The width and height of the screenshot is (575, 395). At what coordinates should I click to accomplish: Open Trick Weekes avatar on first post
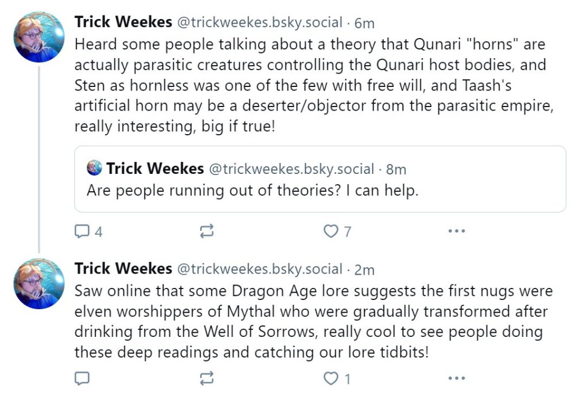(39, 36)
